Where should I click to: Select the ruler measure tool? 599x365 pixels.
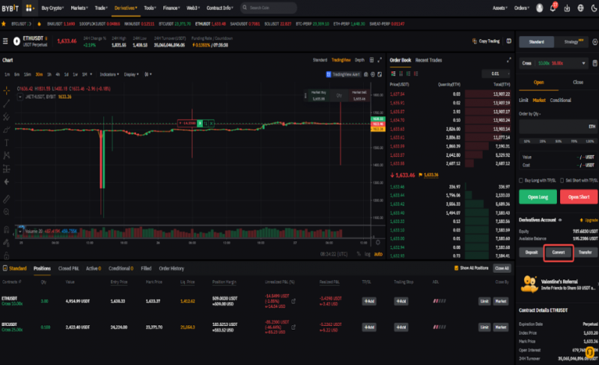pyautogui.click(x=7, y=199)
